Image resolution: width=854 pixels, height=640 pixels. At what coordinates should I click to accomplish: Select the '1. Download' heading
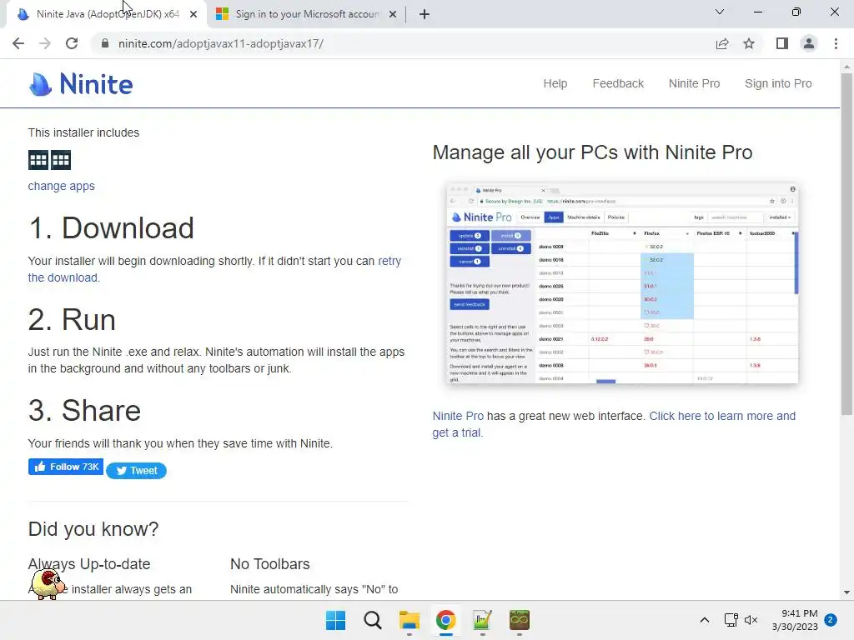(x=111, y=227)
